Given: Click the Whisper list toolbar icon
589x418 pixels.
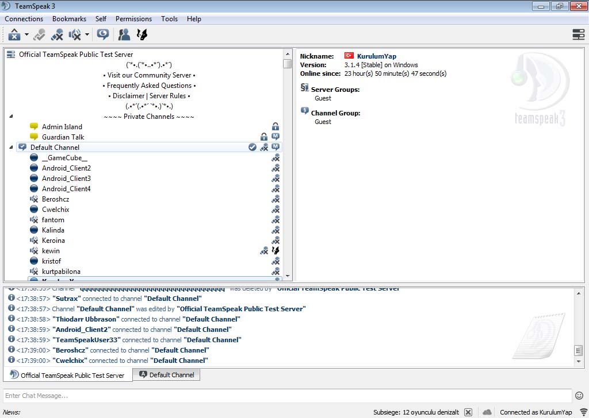Looking at the screenshot, I should (x=142, y=34).
